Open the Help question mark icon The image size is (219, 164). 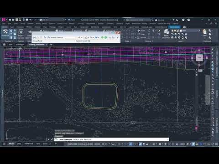183,20
